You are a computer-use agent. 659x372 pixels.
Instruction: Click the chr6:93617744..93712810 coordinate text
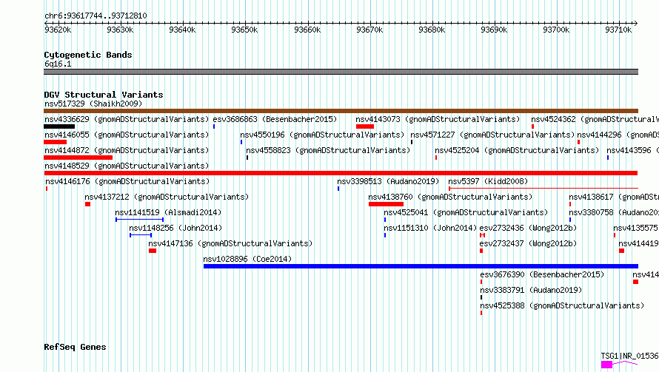click(96, 16)
